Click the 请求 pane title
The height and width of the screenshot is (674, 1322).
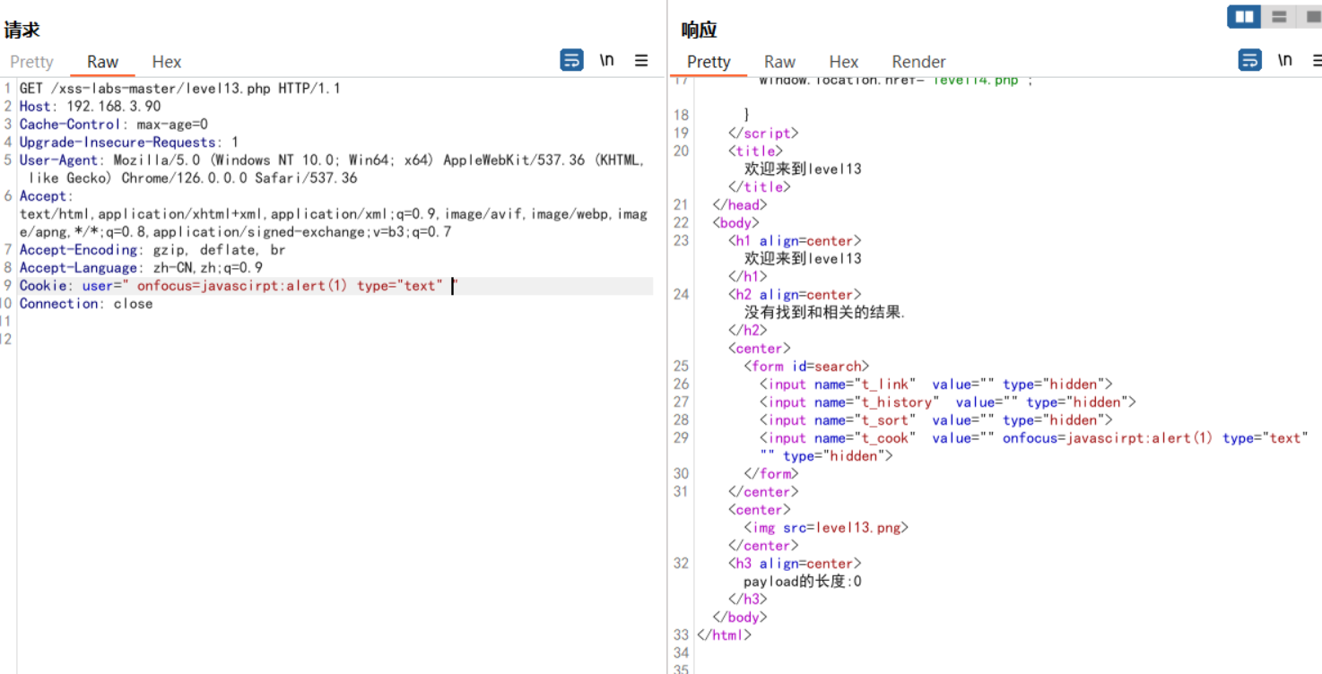[x=22, y=30]
